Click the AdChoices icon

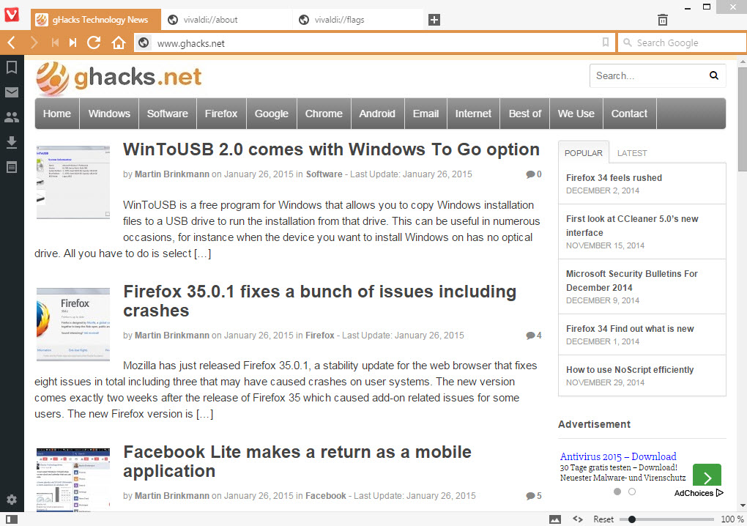[x=719, y=492]
